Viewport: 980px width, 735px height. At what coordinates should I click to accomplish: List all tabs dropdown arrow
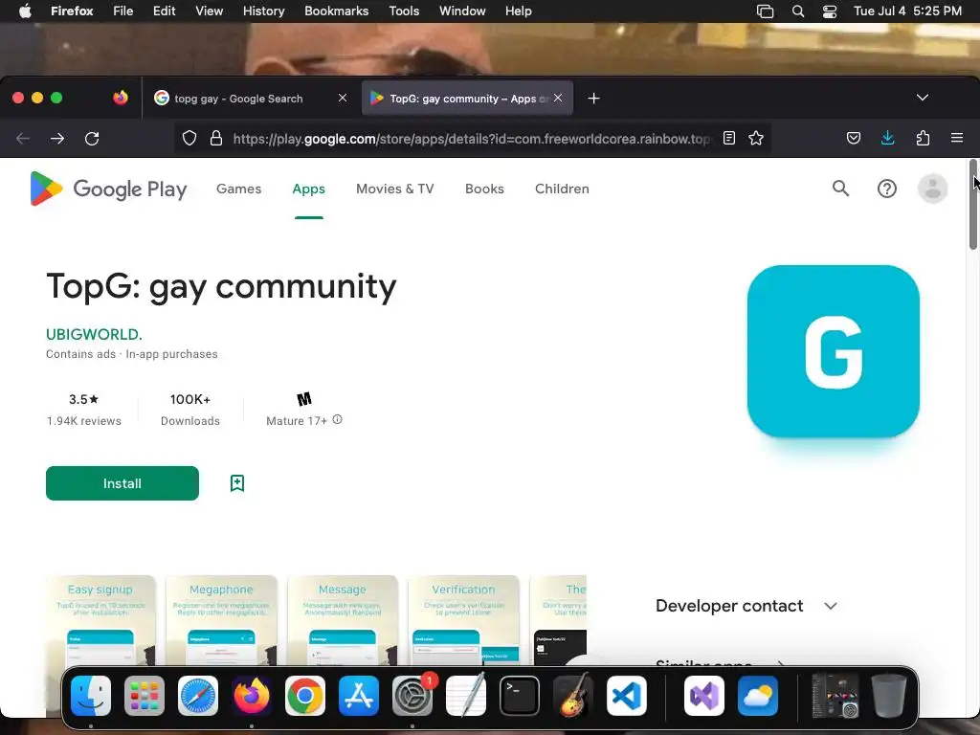coord(923,98)
